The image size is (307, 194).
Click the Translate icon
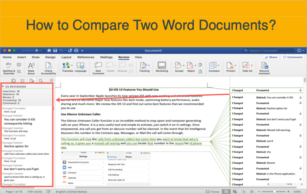(66, 65)
